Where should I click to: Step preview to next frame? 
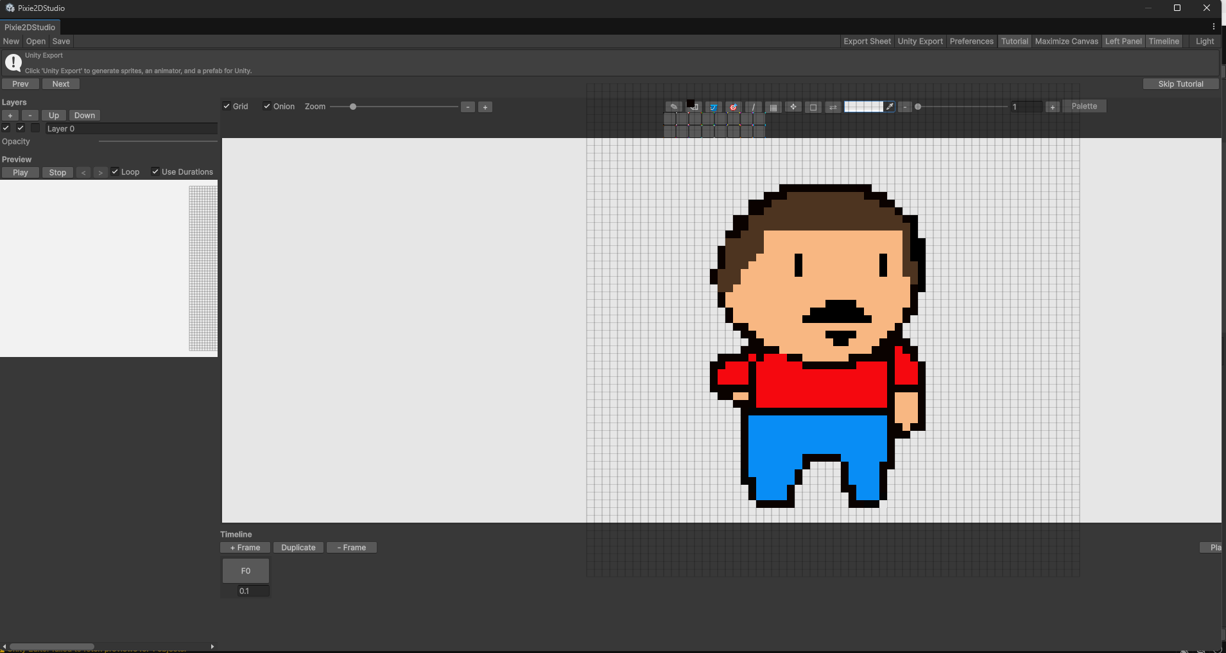[x=100, y=173]
